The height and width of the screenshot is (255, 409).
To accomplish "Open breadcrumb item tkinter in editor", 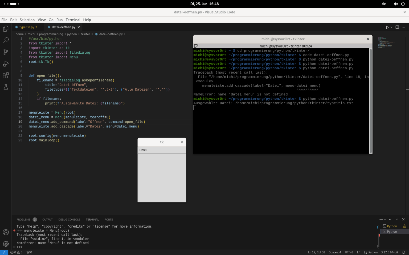I will click(x=85, y=34).
